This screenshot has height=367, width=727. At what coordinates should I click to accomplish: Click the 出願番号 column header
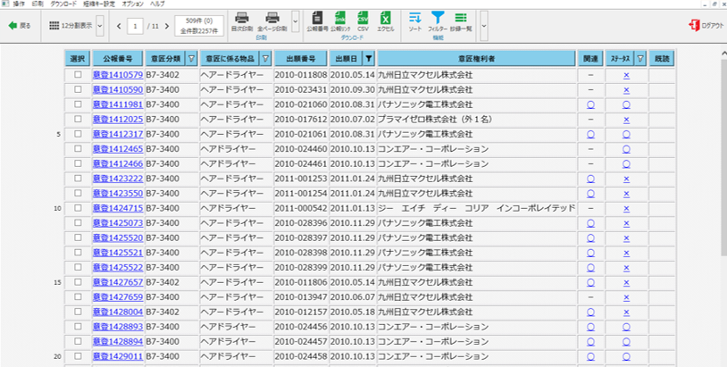[x=301, y=58]
